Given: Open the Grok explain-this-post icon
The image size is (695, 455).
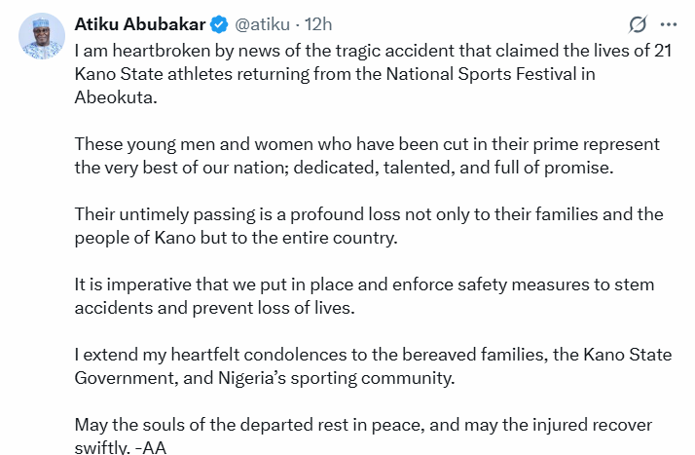Looking at the screenshot, I should 639,23.
